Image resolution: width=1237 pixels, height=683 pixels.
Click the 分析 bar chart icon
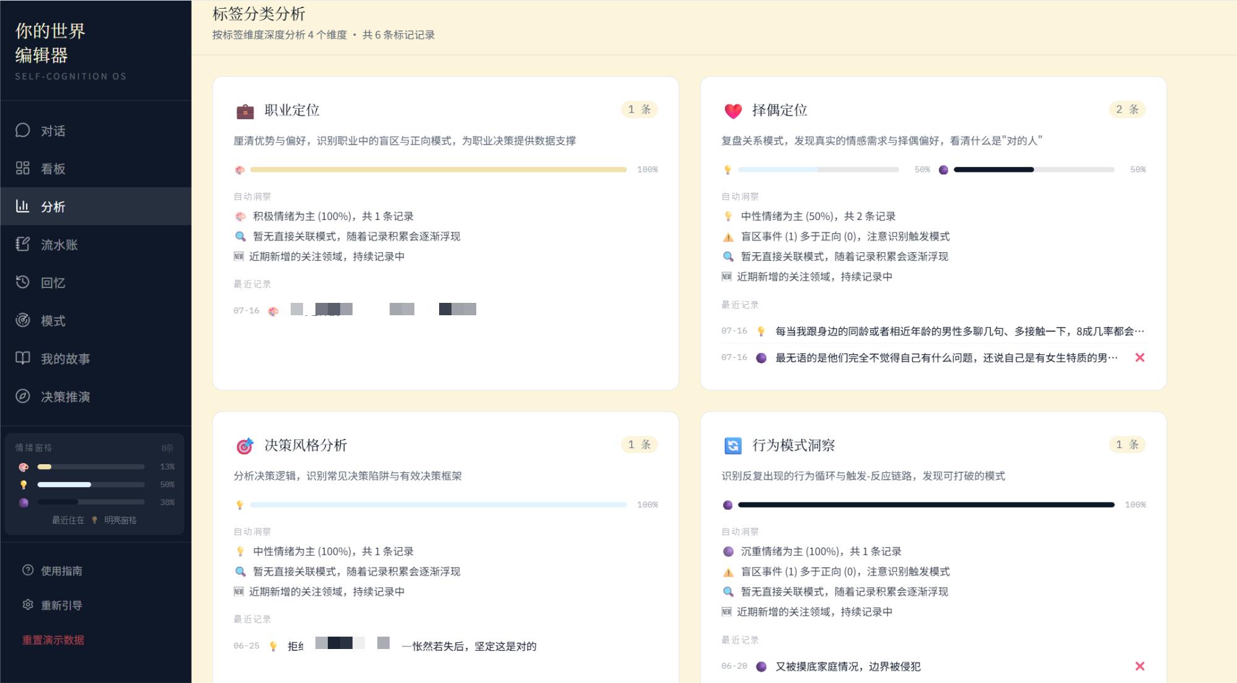point(23,206)
